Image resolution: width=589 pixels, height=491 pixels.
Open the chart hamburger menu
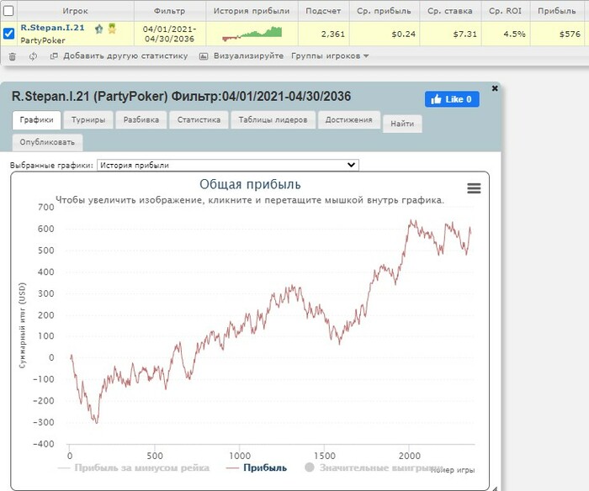click(474, 188)
